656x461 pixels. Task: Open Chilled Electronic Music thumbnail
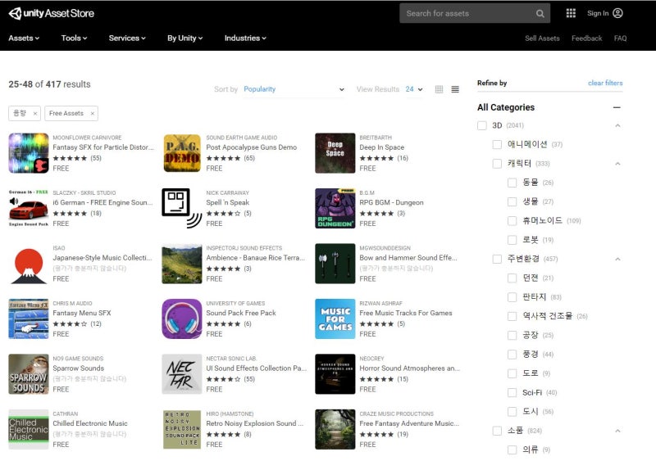click(x=29, y=429)
